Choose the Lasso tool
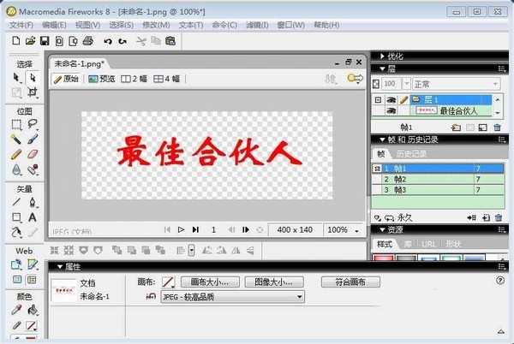This screenshot has width=514, height=344. click(x=33, y=124)
